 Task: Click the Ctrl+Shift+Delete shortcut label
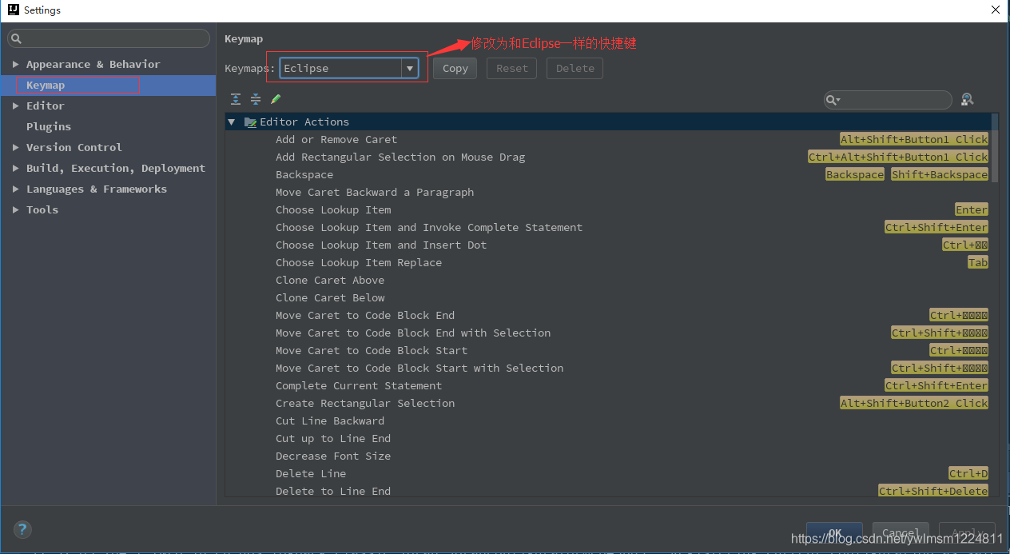click(x=933, y=492)
